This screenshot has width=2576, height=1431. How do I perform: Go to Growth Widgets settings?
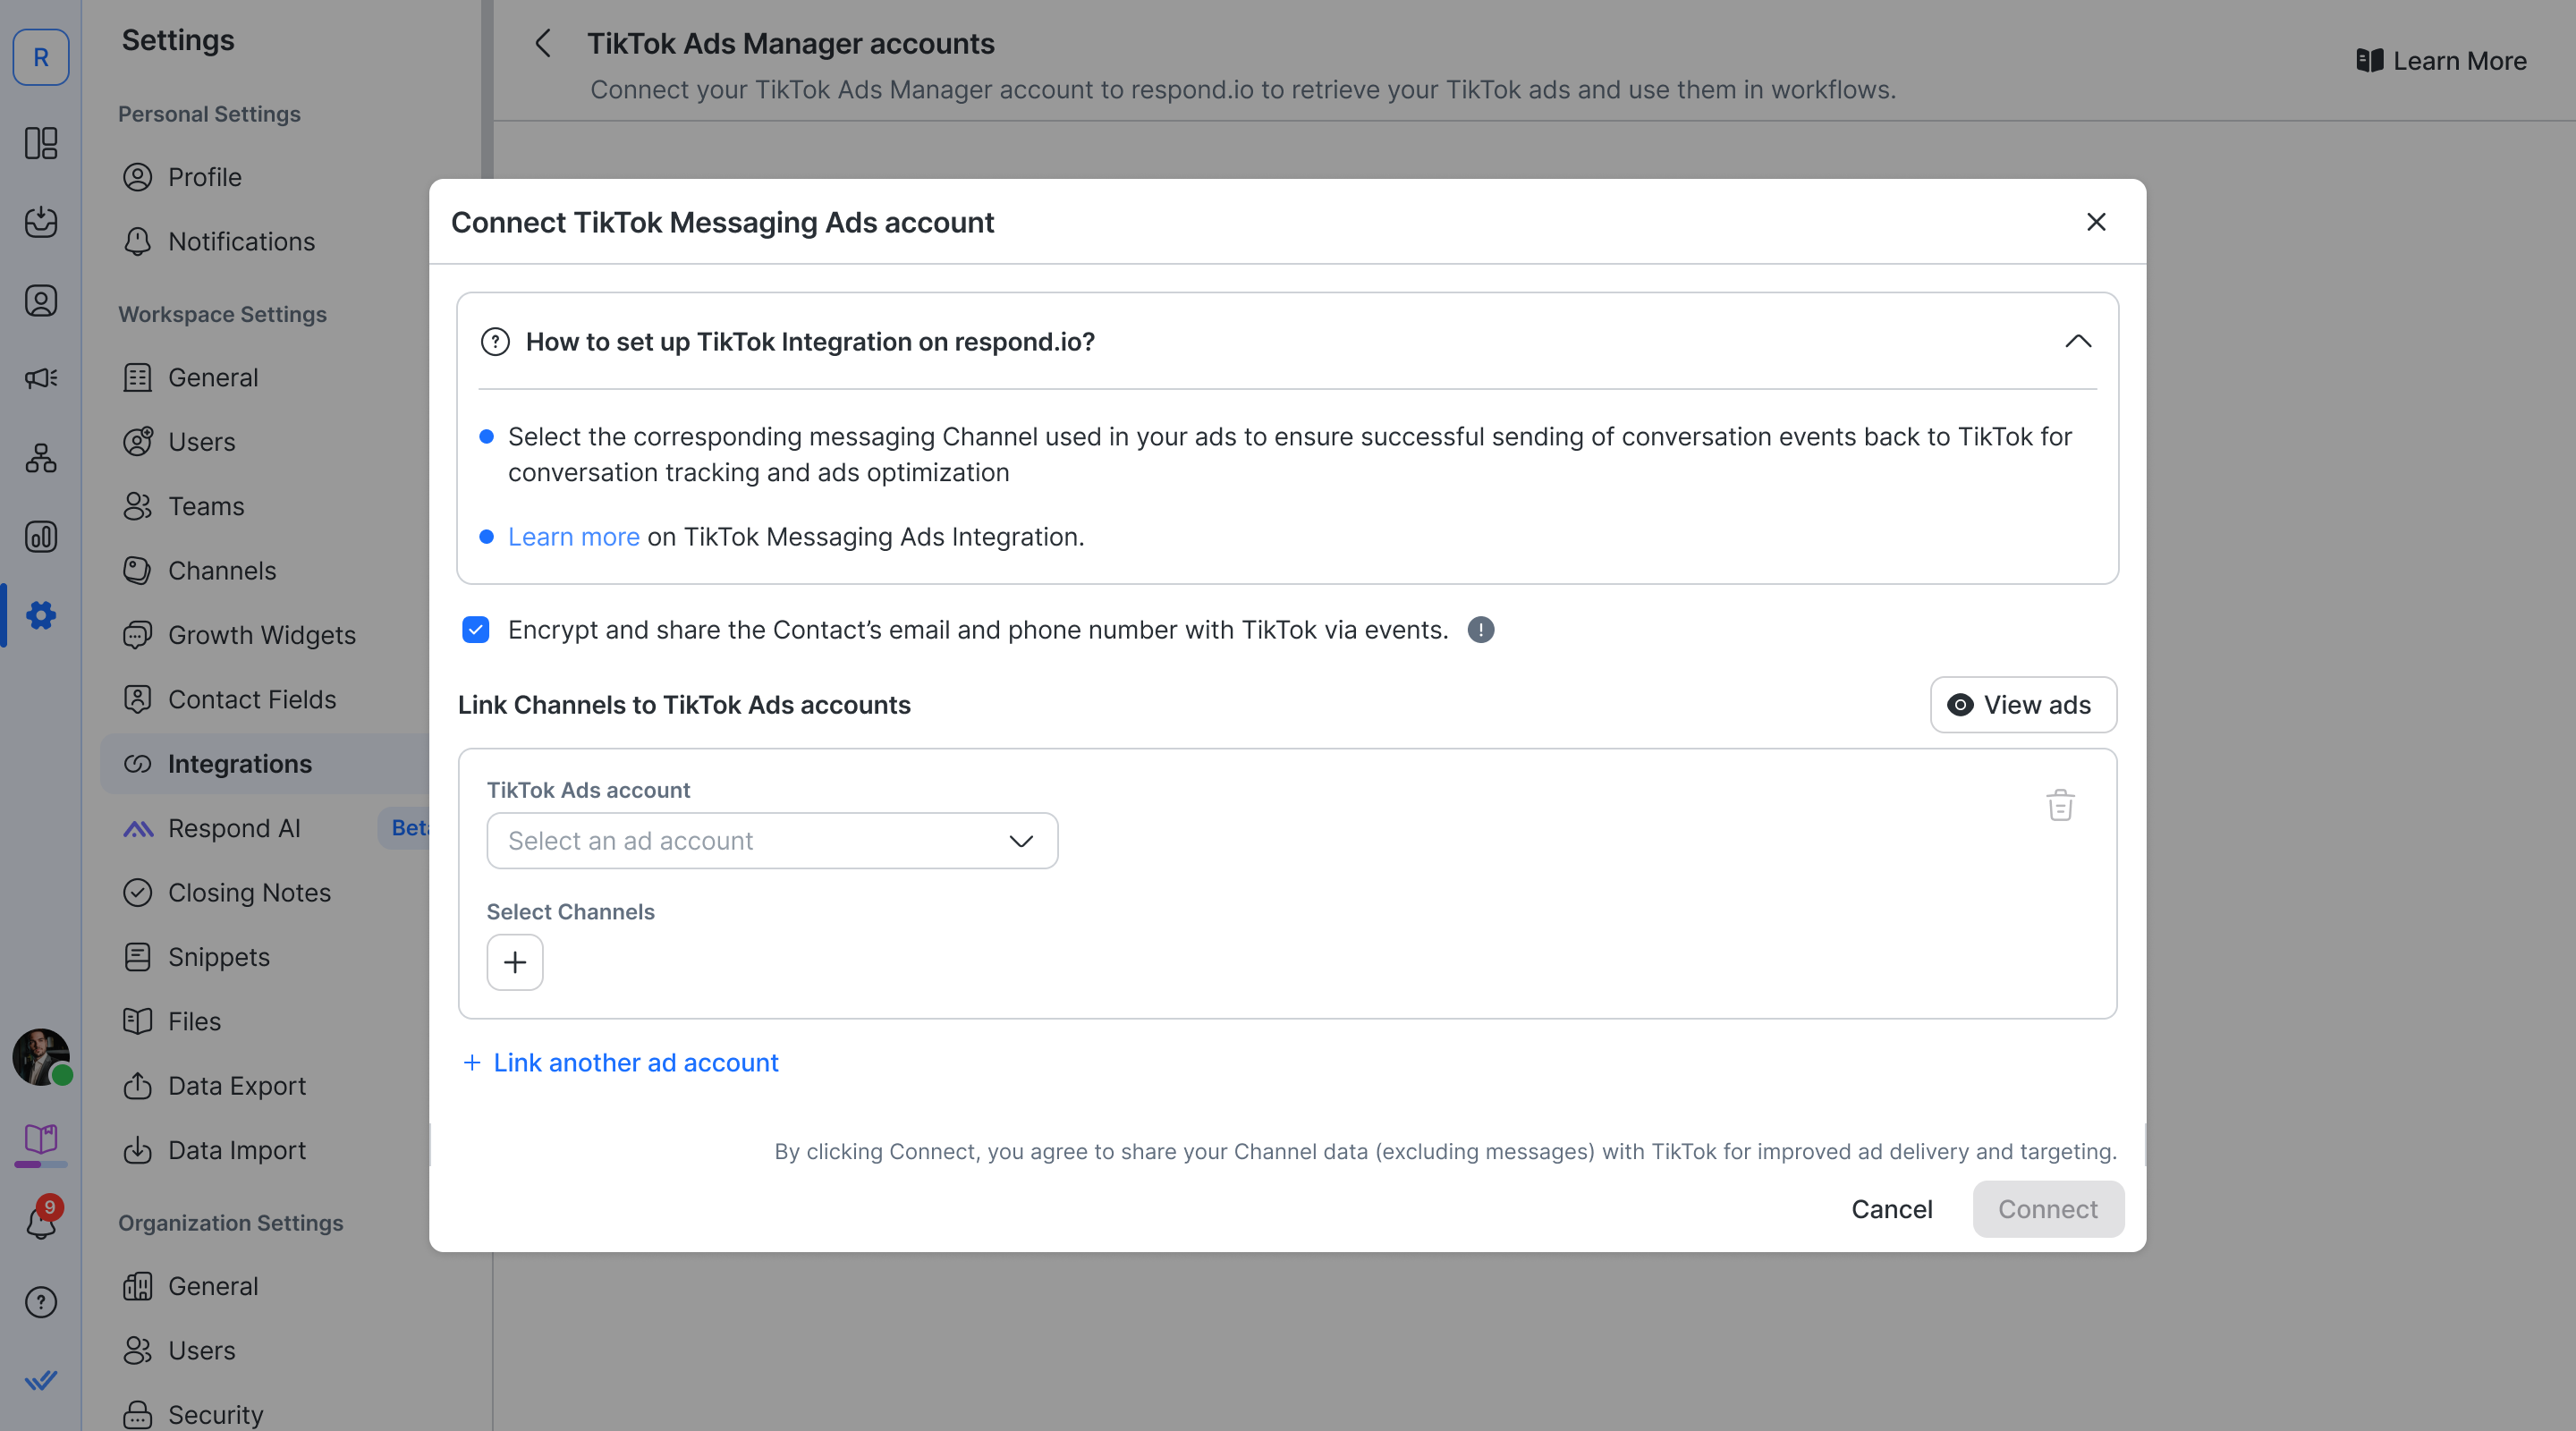(261, 635)
